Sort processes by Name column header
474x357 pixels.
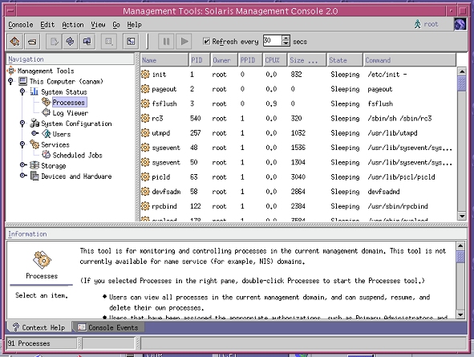pos(164,60)
